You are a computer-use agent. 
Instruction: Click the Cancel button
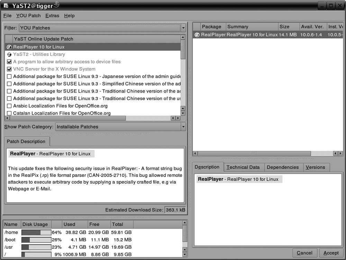[305, 253]
